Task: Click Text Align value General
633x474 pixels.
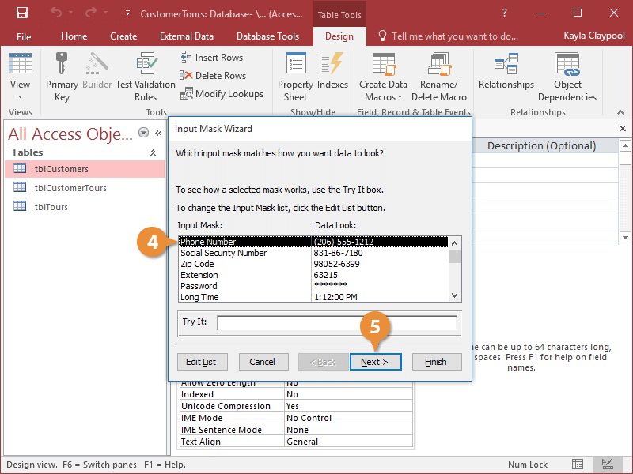Action: click(x=348, y=442)
